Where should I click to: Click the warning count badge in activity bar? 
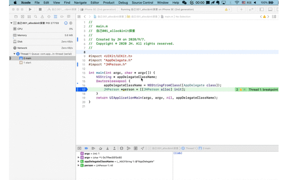tap(227, 9)
